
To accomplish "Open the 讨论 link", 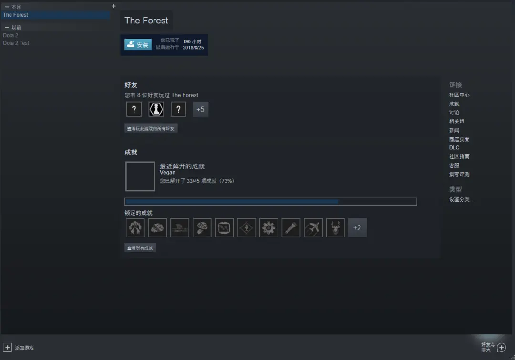I will point(454,113).
